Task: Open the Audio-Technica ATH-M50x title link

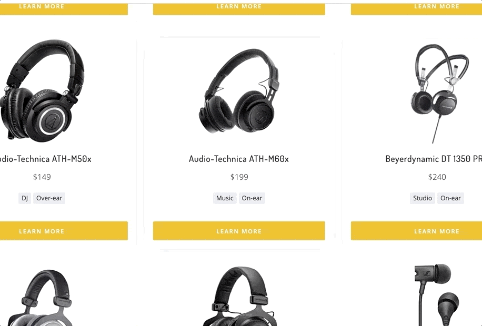Action: tap(45, 159)
